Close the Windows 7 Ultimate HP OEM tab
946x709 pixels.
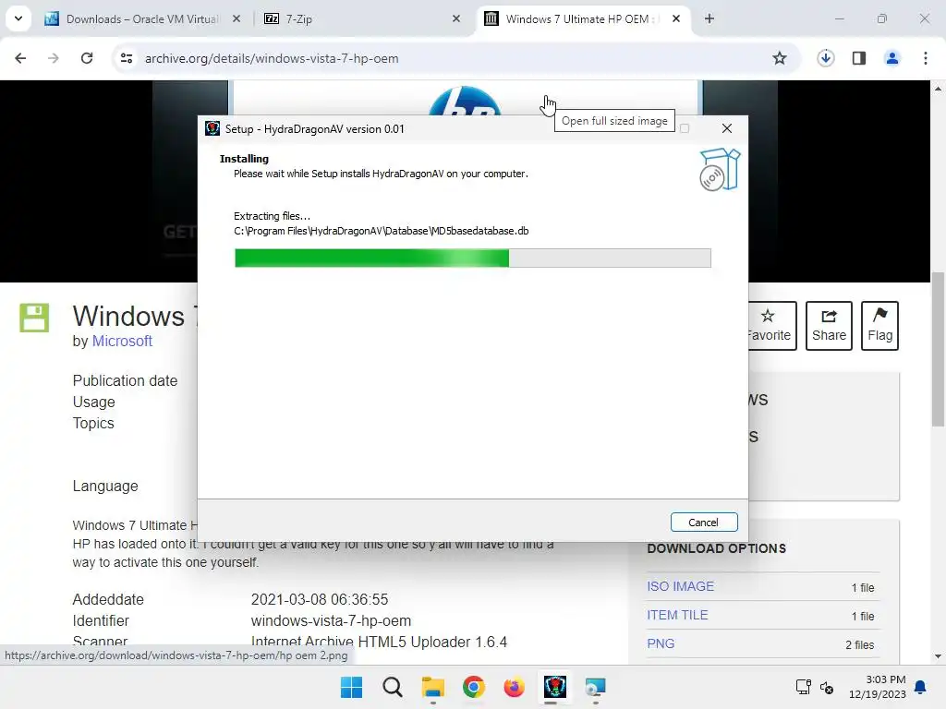(676, 19)
